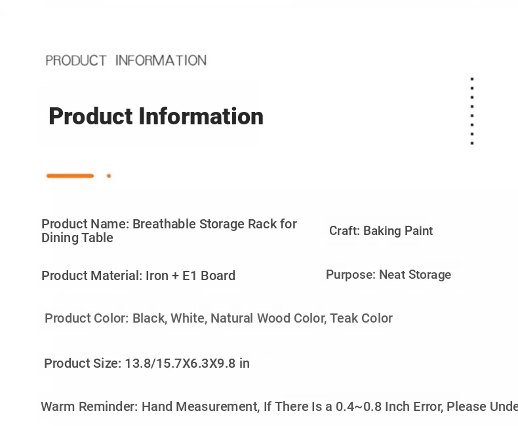
Task: Click the Purpose label
Action: point(351,275)
